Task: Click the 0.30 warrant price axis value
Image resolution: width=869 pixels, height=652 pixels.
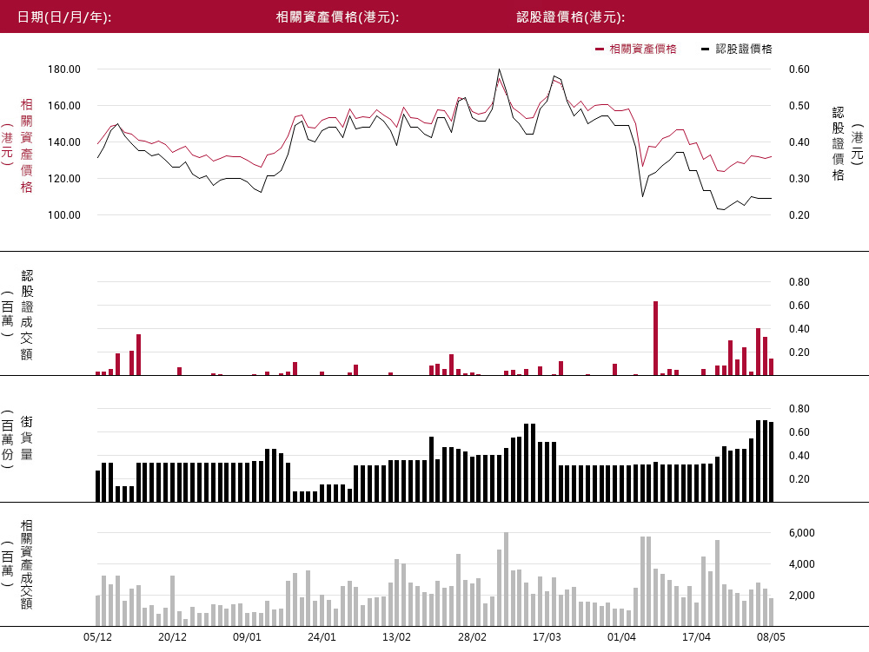Action: [799, 179]
